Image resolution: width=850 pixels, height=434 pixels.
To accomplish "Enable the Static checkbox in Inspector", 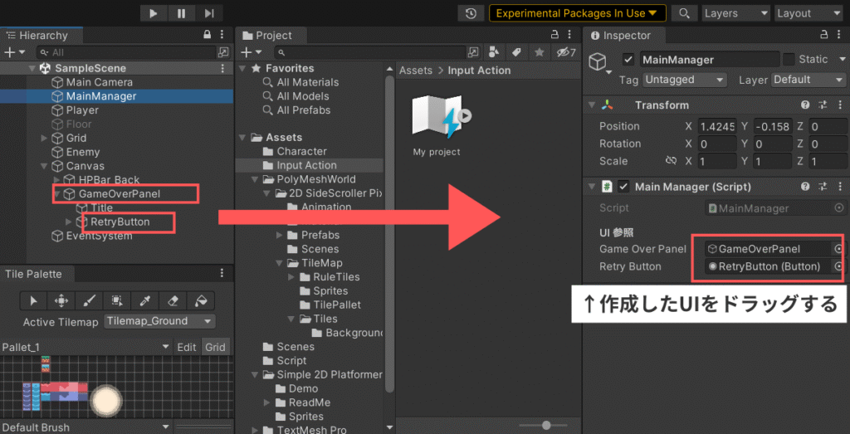I will coord(788,59).
